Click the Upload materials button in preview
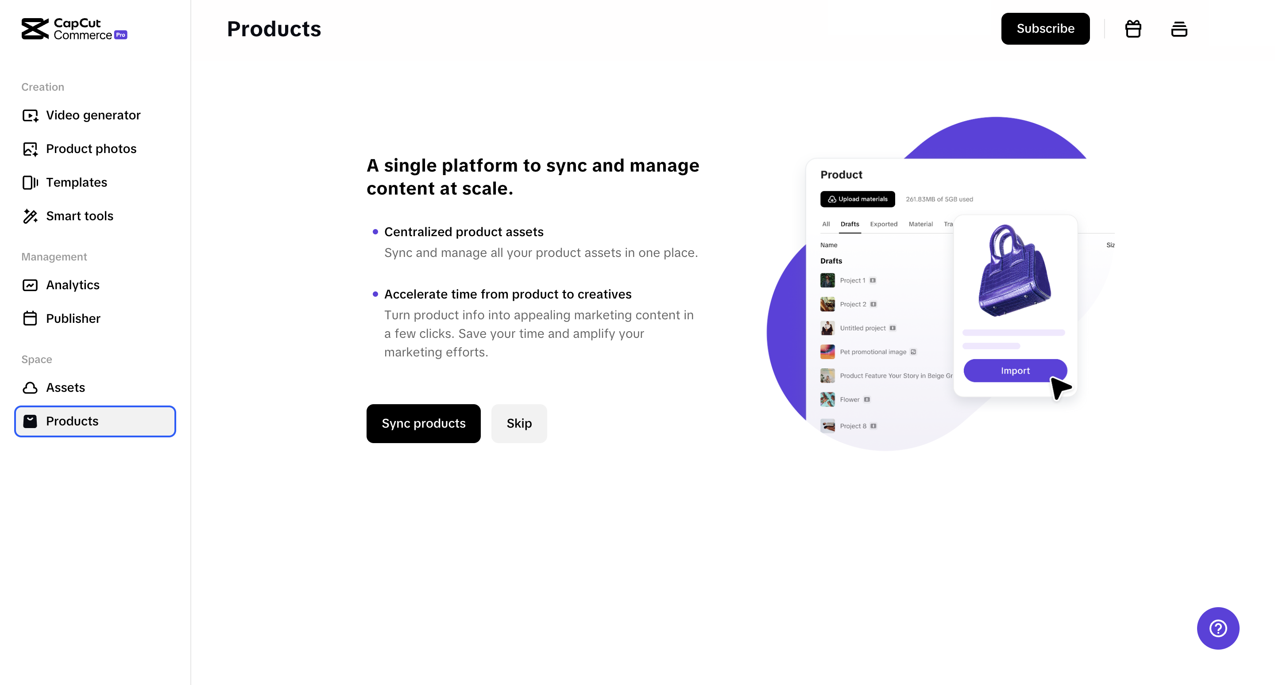Screen dimensions: 1275x685 pyautogui.click(x=857, y=199)
